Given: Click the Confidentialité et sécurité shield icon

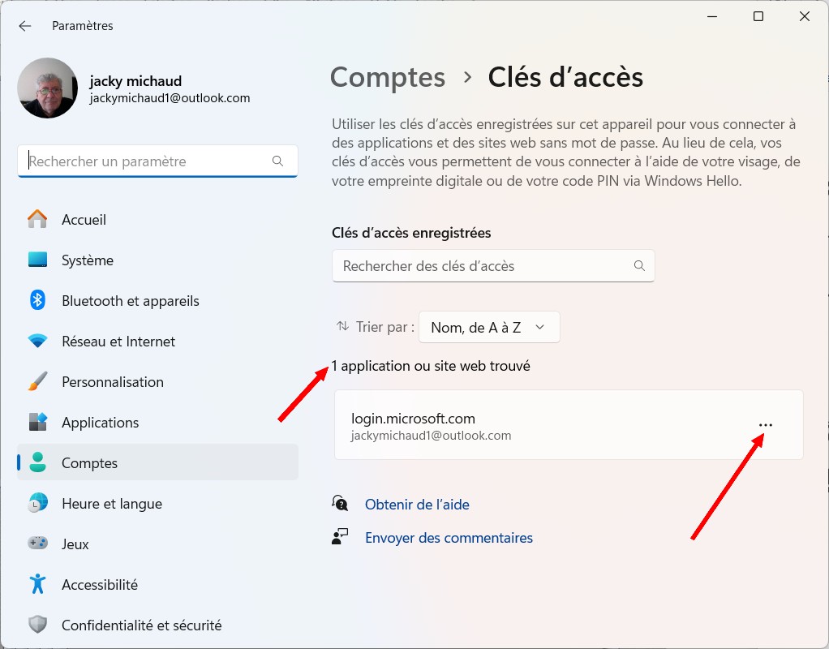Looking at the screenshot, I should pyautogui.click(x=37, y=625).
